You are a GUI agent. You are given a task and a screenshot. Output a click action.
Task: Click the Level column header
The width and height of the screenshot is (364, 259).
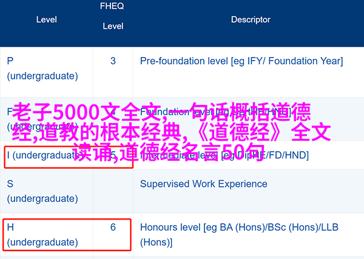(x=47, y=20)
